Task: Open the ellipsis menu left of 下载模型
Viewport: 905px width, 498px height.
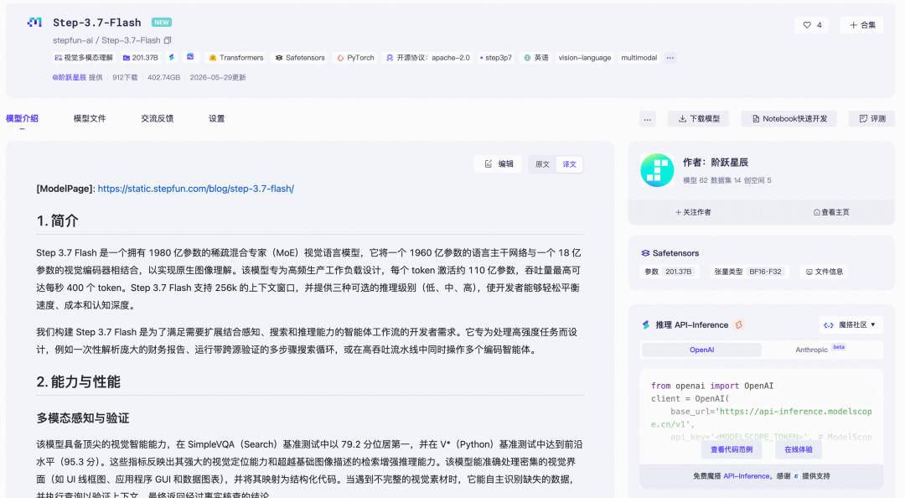Action: click(648, 119)
